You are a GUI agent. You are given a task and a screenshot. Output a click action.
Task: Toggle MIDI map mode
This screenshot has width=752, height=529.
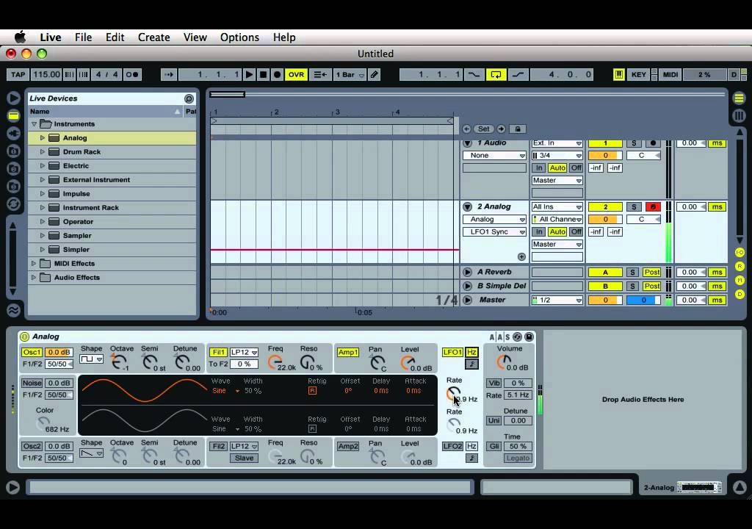point(670,74)
